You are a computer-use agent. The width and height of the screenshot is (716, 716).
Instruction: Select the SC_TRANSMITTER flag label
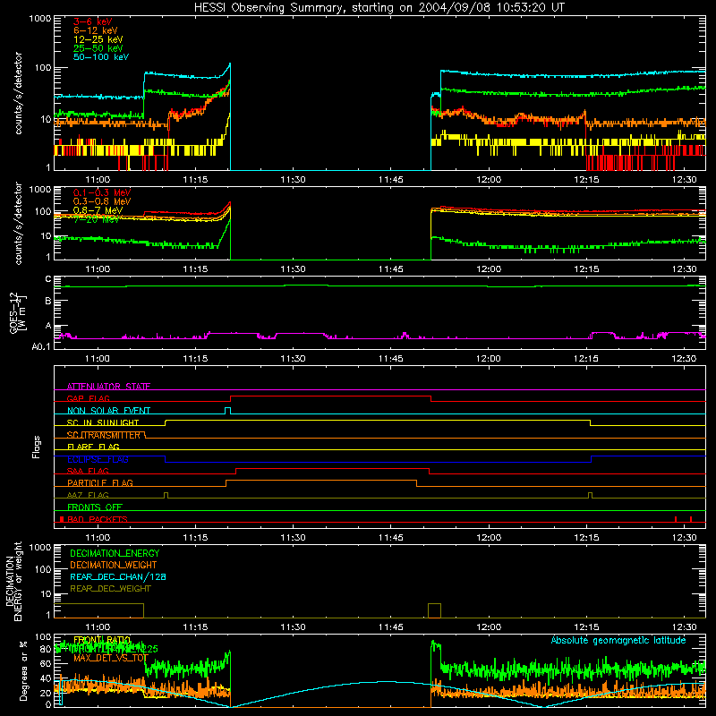point(104,435)
